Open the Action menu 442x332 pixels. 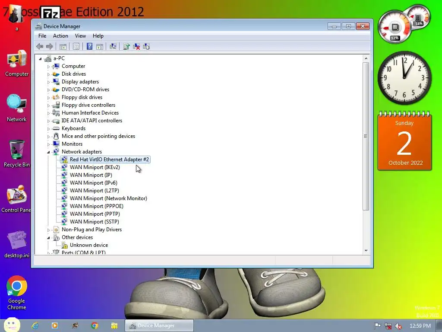pos(60,36)
